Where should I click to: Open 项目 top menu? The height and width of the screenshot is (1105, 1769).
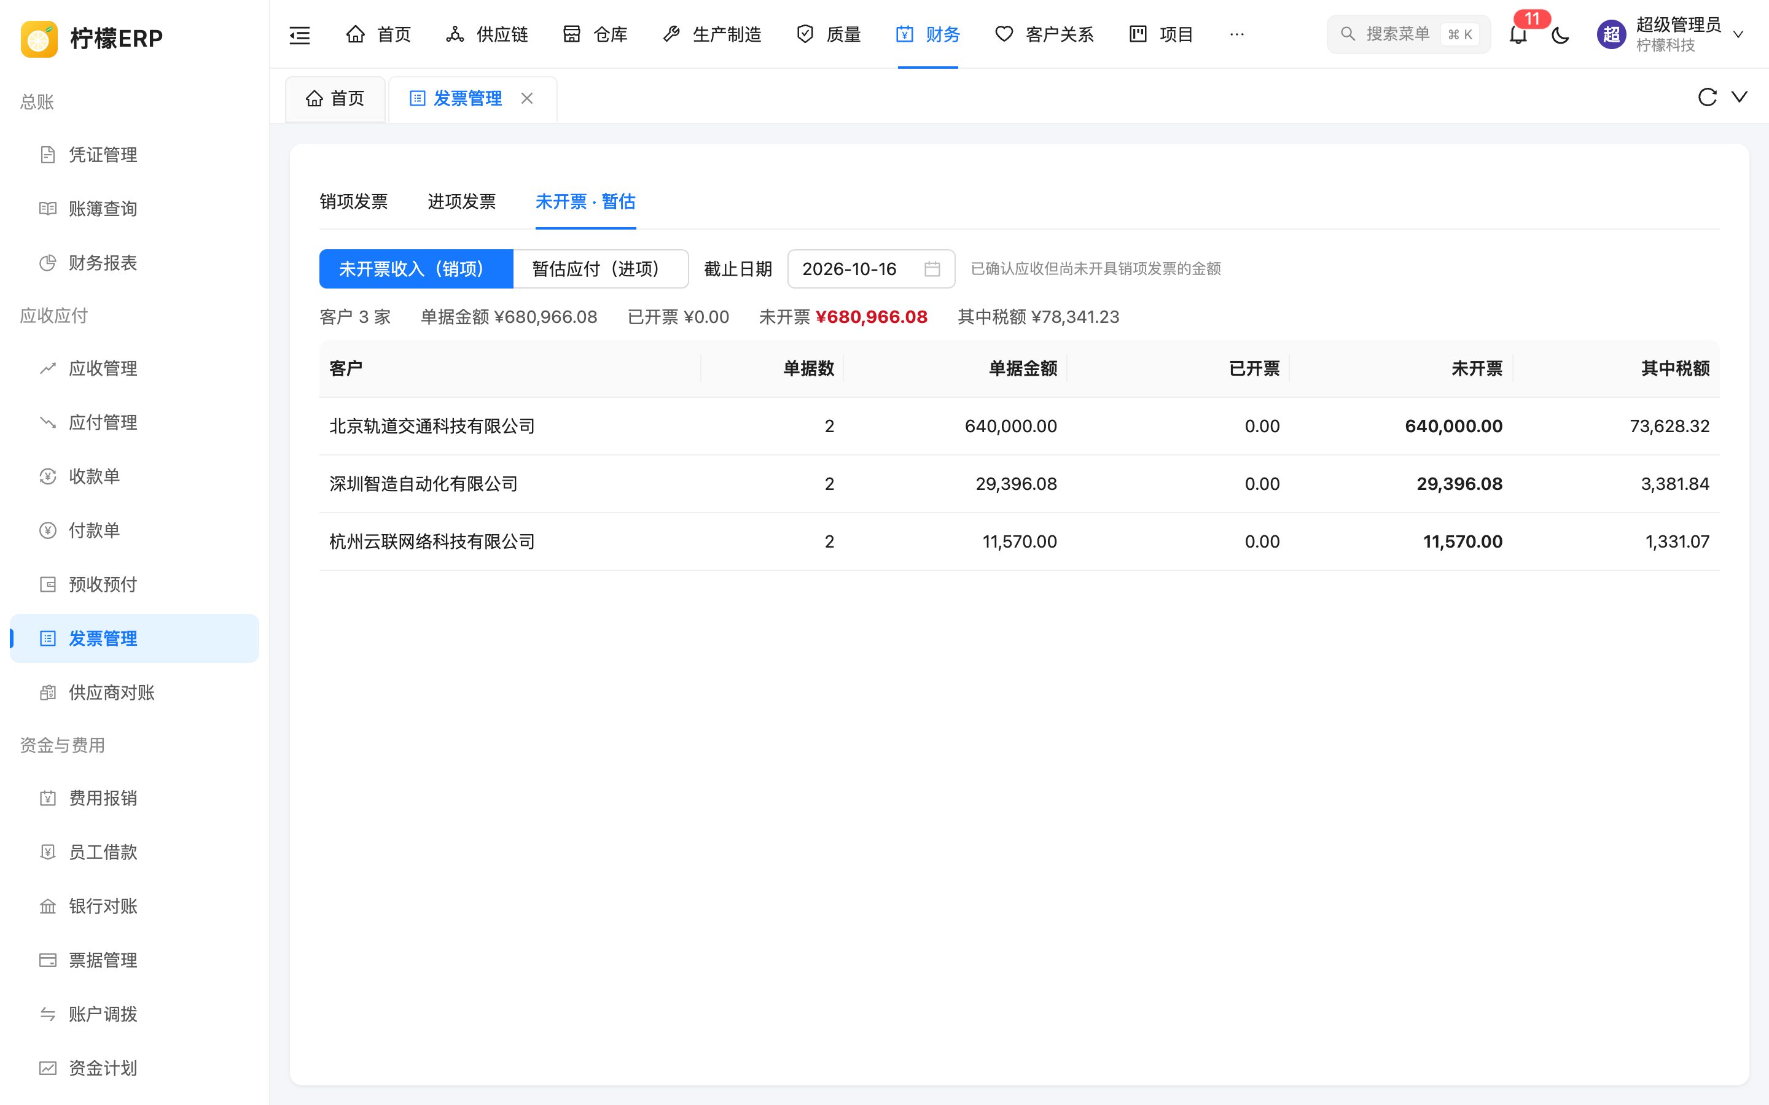click(1161, 34)
